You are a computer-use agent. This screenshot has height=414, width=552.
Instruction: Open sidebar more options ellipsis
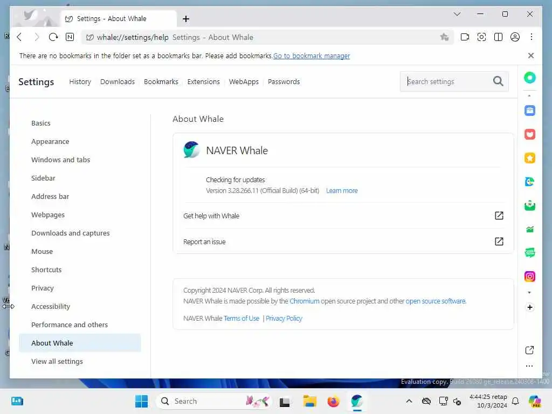[x=529, y=366]
